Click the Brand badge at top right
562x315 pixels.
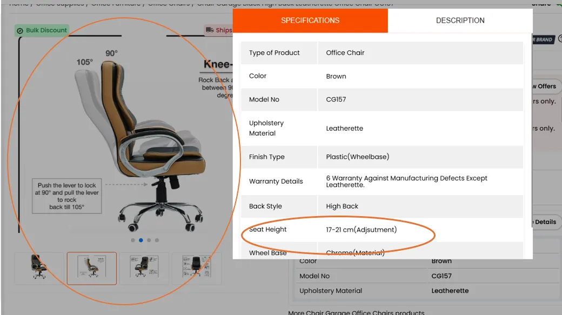pyautogui.click(x=544, y=40)
